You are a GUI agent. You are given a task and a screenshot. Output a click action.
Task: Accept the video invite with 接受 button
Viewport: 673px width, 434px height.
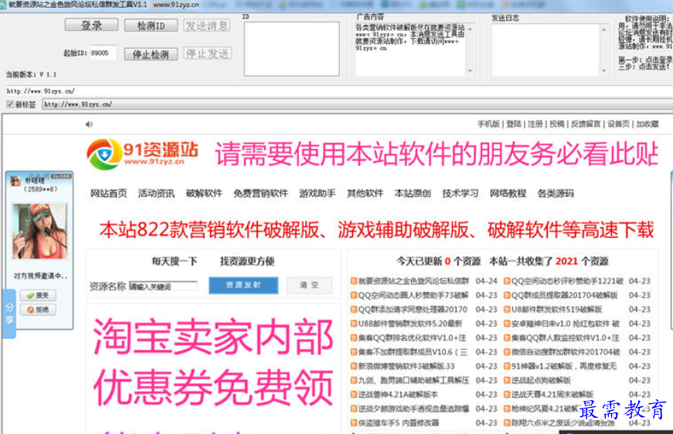(38, 296)
